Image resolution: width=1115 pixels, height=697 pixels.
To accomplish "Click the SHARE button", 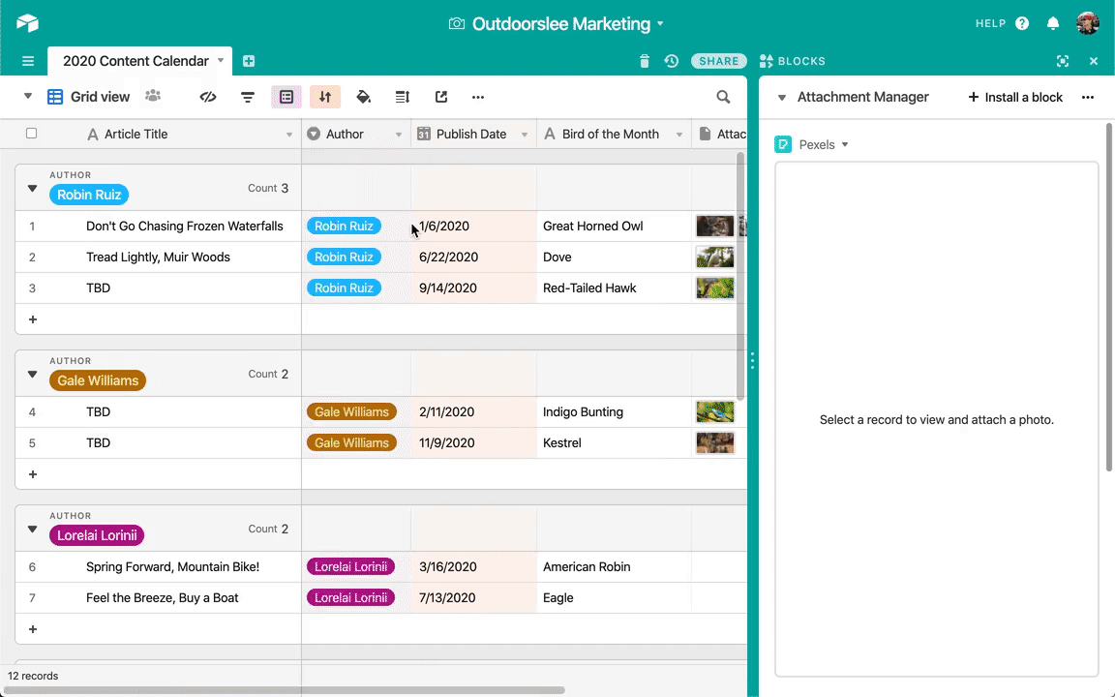I will pos(719,61).
